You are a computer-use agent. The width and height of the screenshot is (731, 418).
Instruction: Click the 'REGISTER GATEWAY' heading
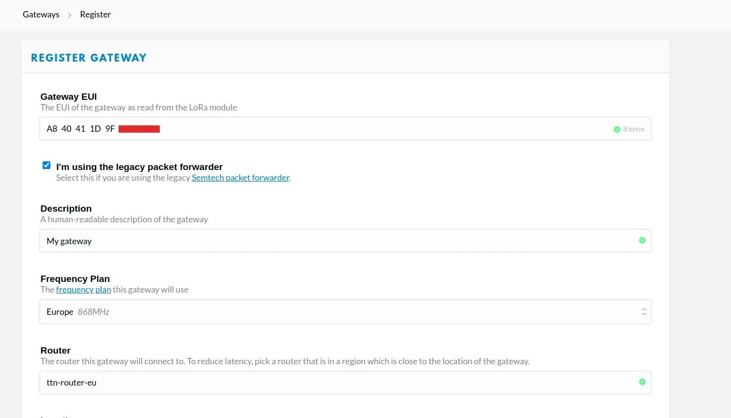pyautogui.click(x=89, y=58)
